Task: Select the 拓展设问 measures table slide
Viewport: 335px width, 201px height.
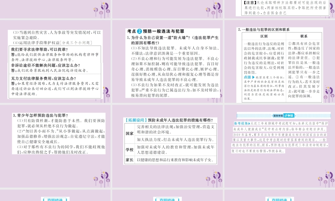Action: [x=167, y=146]
